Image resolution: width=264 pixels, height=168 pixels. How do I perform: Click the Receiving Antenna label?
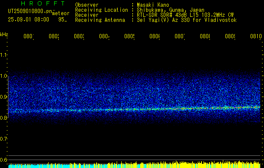click(100, 20)
